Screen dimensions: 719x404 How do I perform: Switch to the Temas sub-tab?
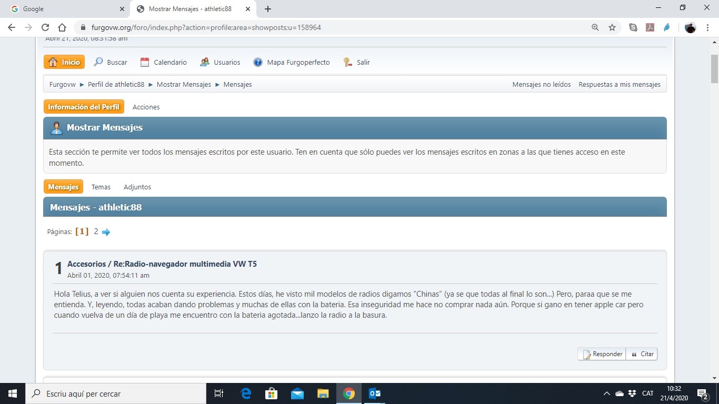click(101, 187)
